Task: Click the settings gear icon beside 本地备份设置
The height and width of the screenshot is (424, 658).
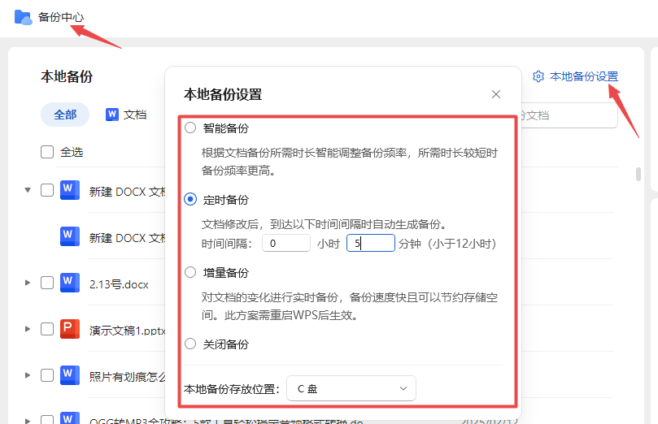Action: (538, 76)
